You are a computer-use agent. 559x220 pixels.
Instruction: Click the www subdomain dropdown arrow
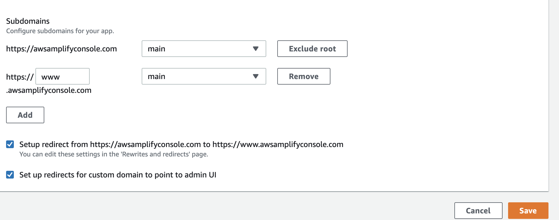pyautogui.click(x=256, y=76)
